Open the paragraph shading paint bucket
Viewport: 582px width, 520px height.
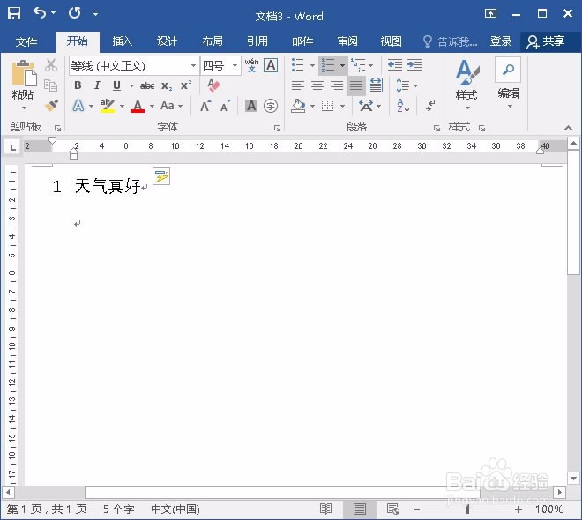(298, 106)
